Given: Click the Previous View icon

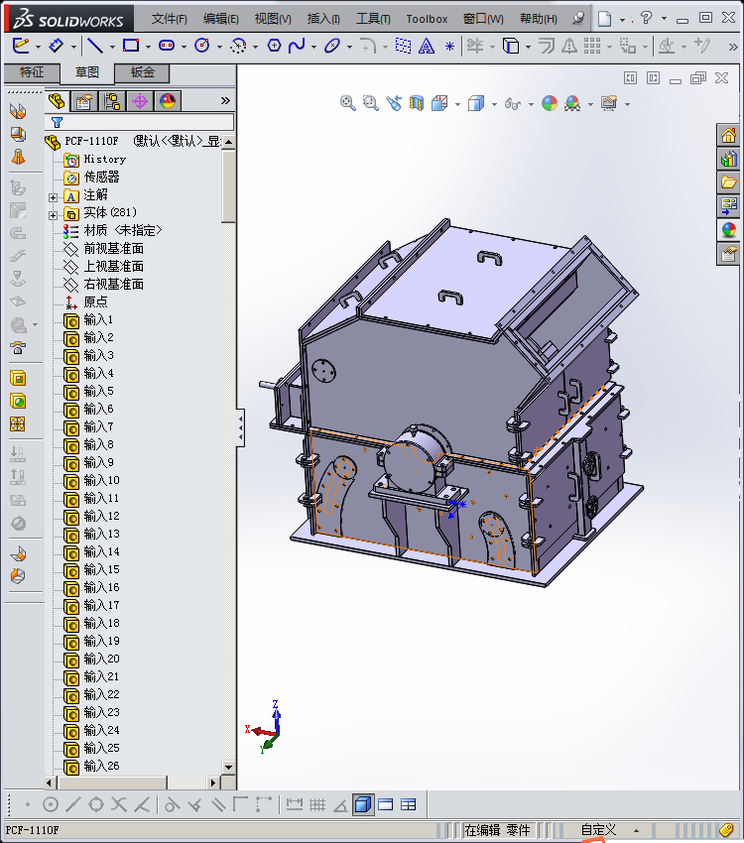Looking at the screenshot, I should tap(394, 103).
